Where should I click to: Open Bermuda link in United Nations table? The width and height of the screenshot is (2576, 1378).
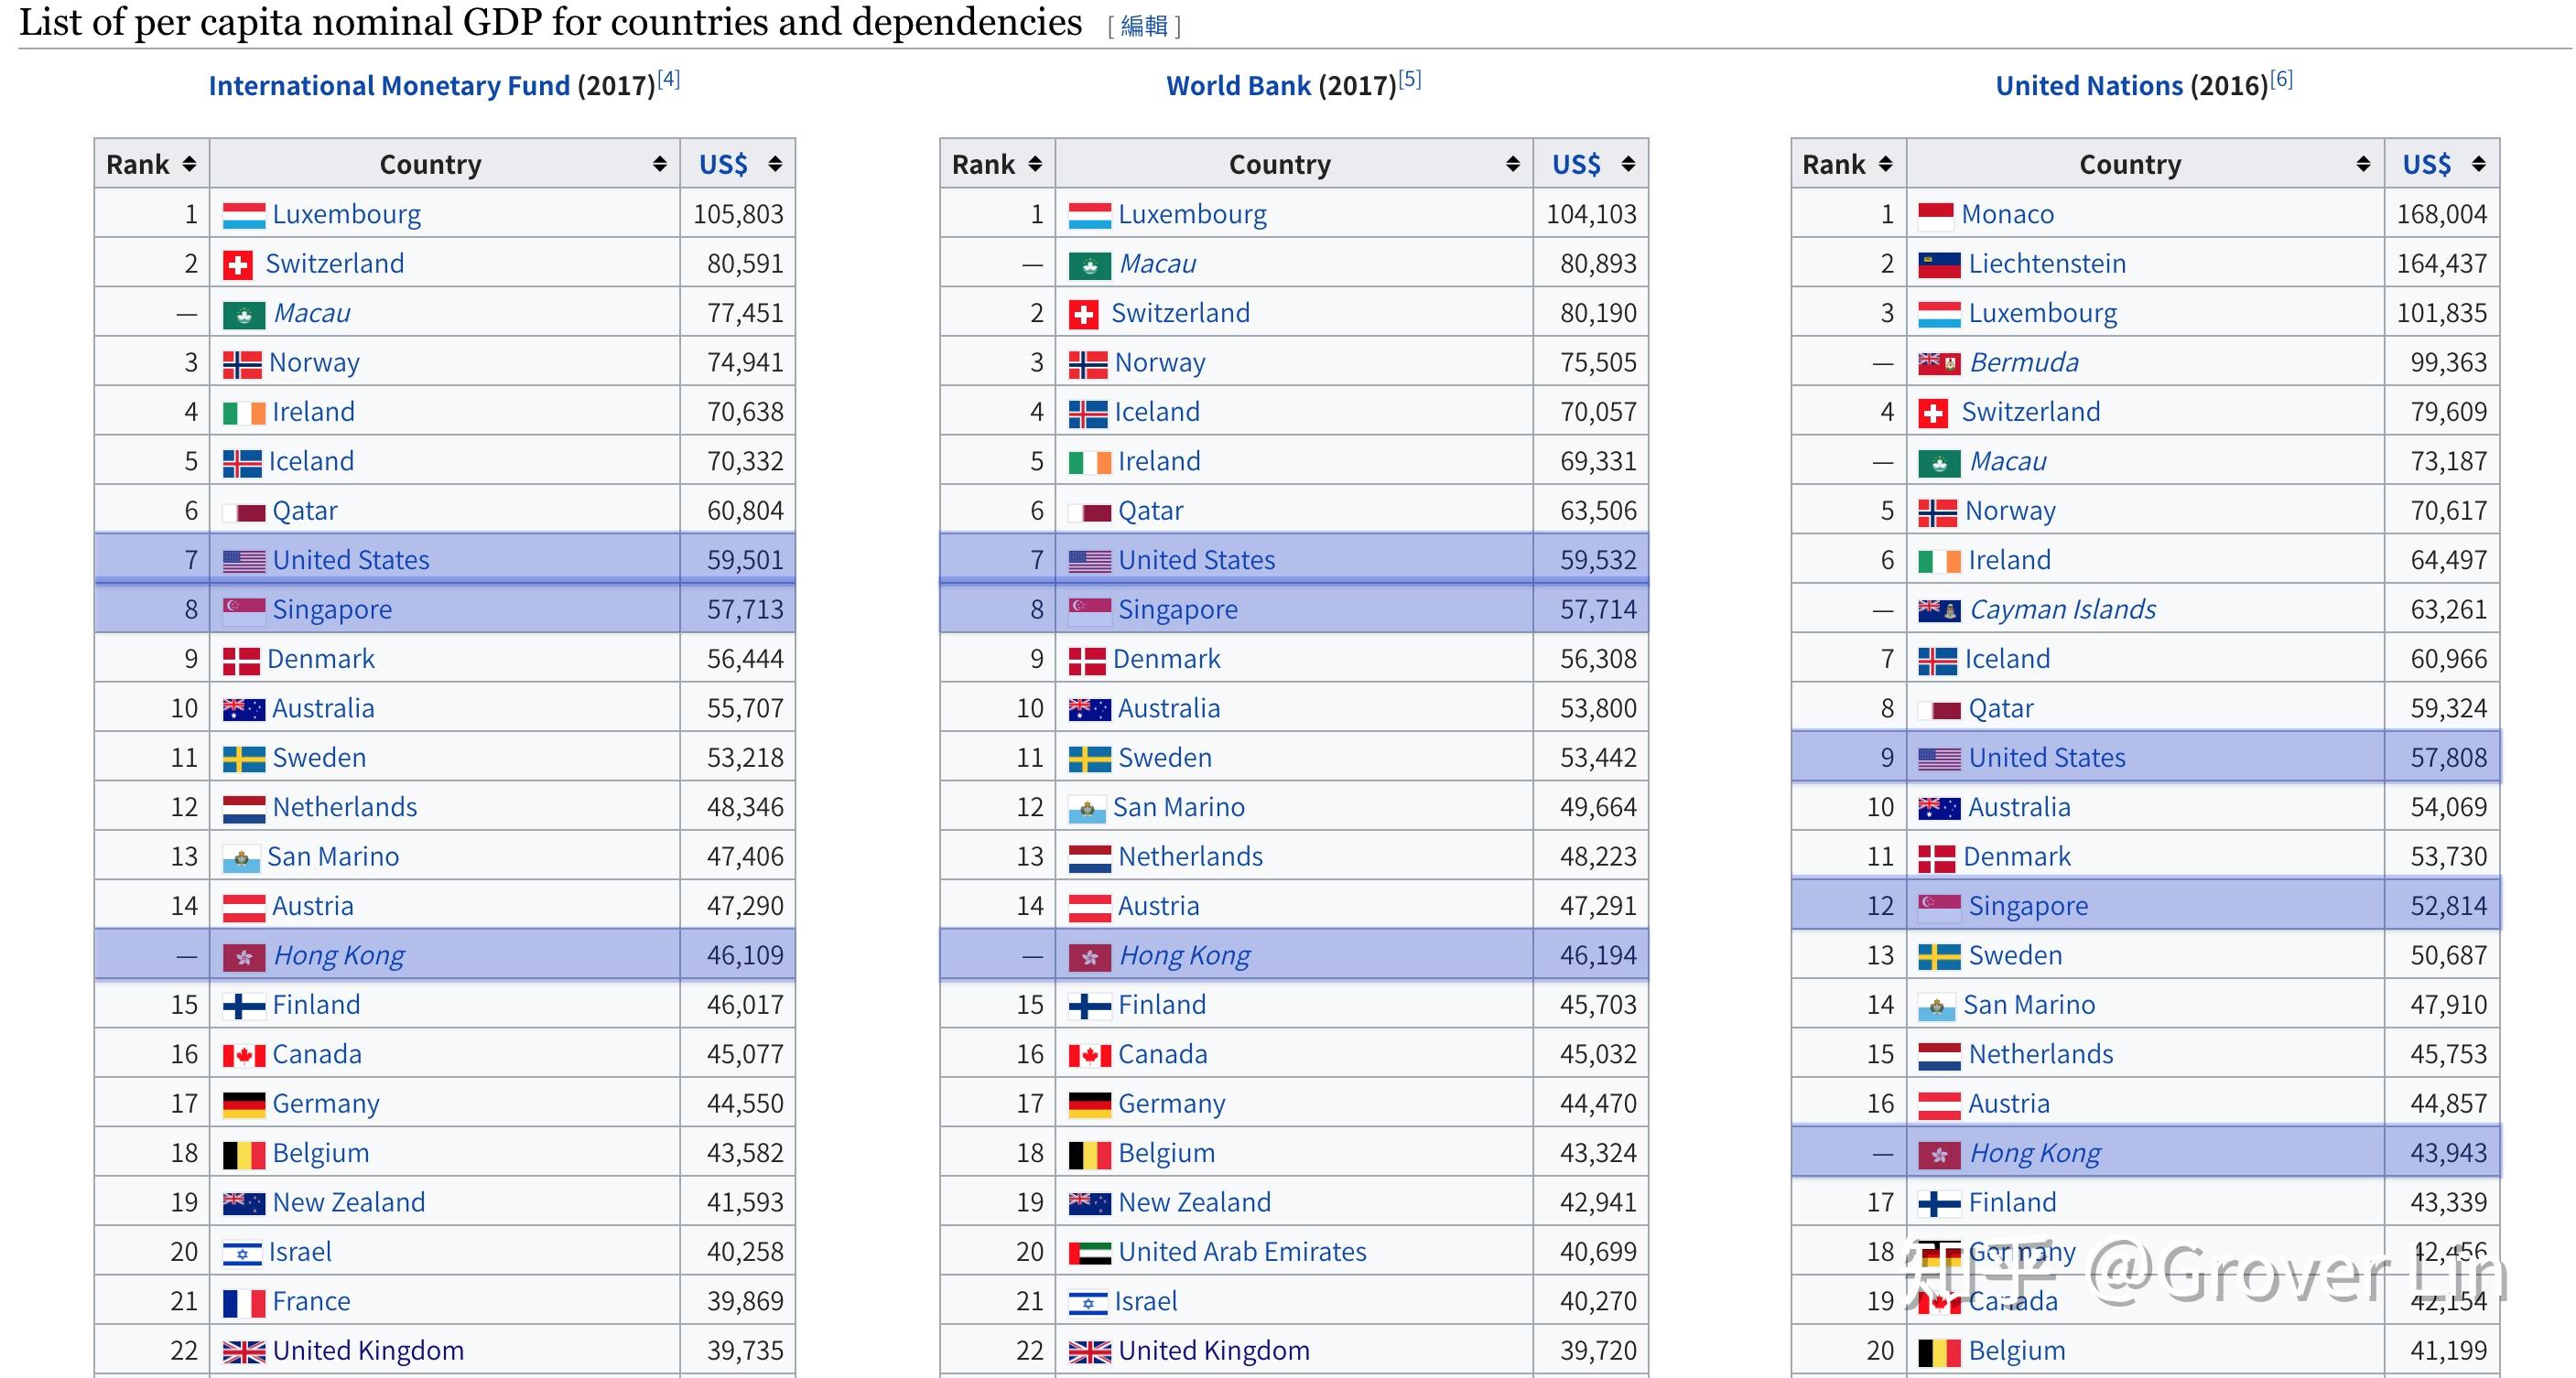[x=2024, y=362]
